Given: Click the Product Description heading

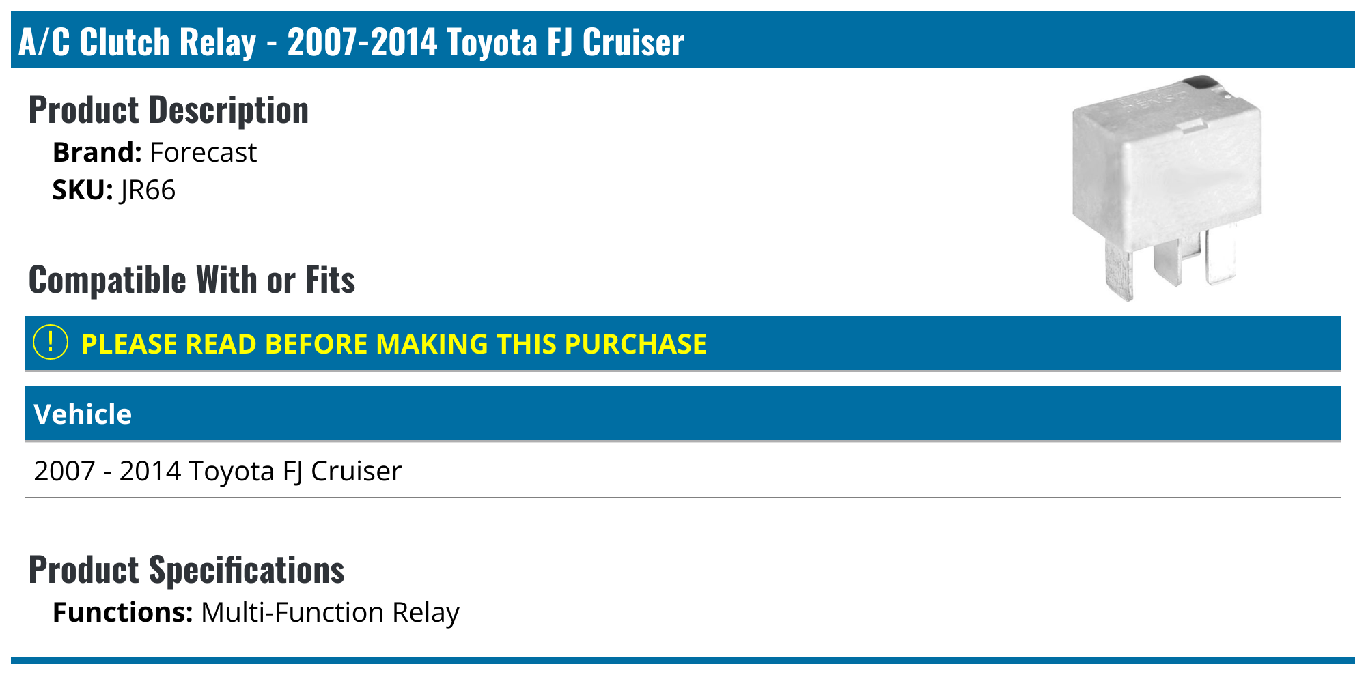Looking at the screenshot, I should pyautogui.click(x=169, y=110).
